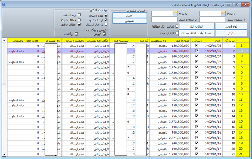Click the amount cell '400,000,000'
Viewport: 252px width, 159px height.
179,132
